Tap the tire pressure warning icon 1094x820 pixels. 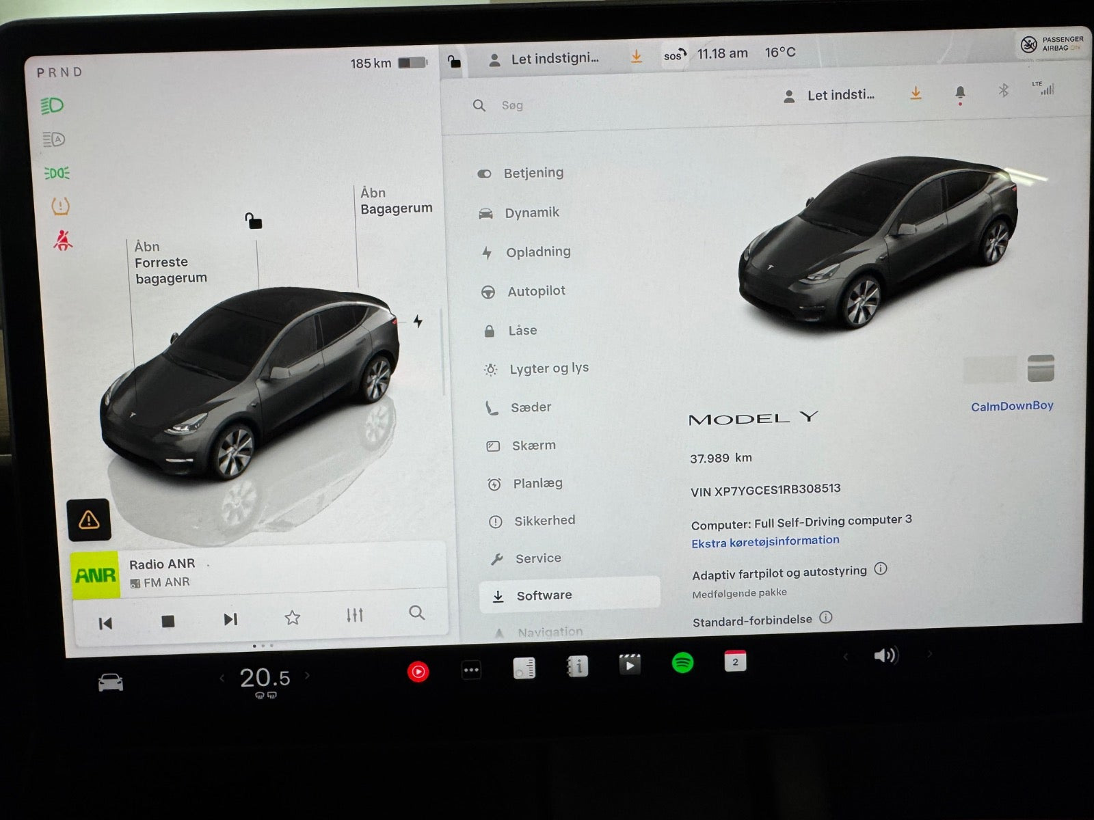click(x=61, y=206)
